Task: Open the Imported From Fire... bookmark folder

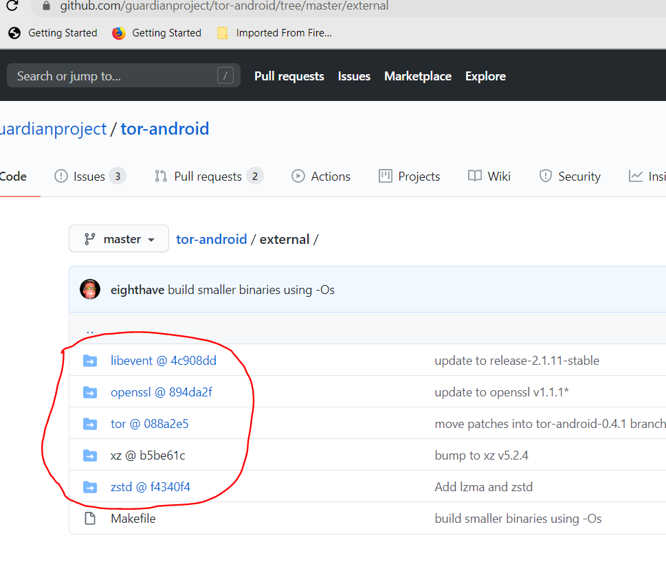Action: coord(274,33)
